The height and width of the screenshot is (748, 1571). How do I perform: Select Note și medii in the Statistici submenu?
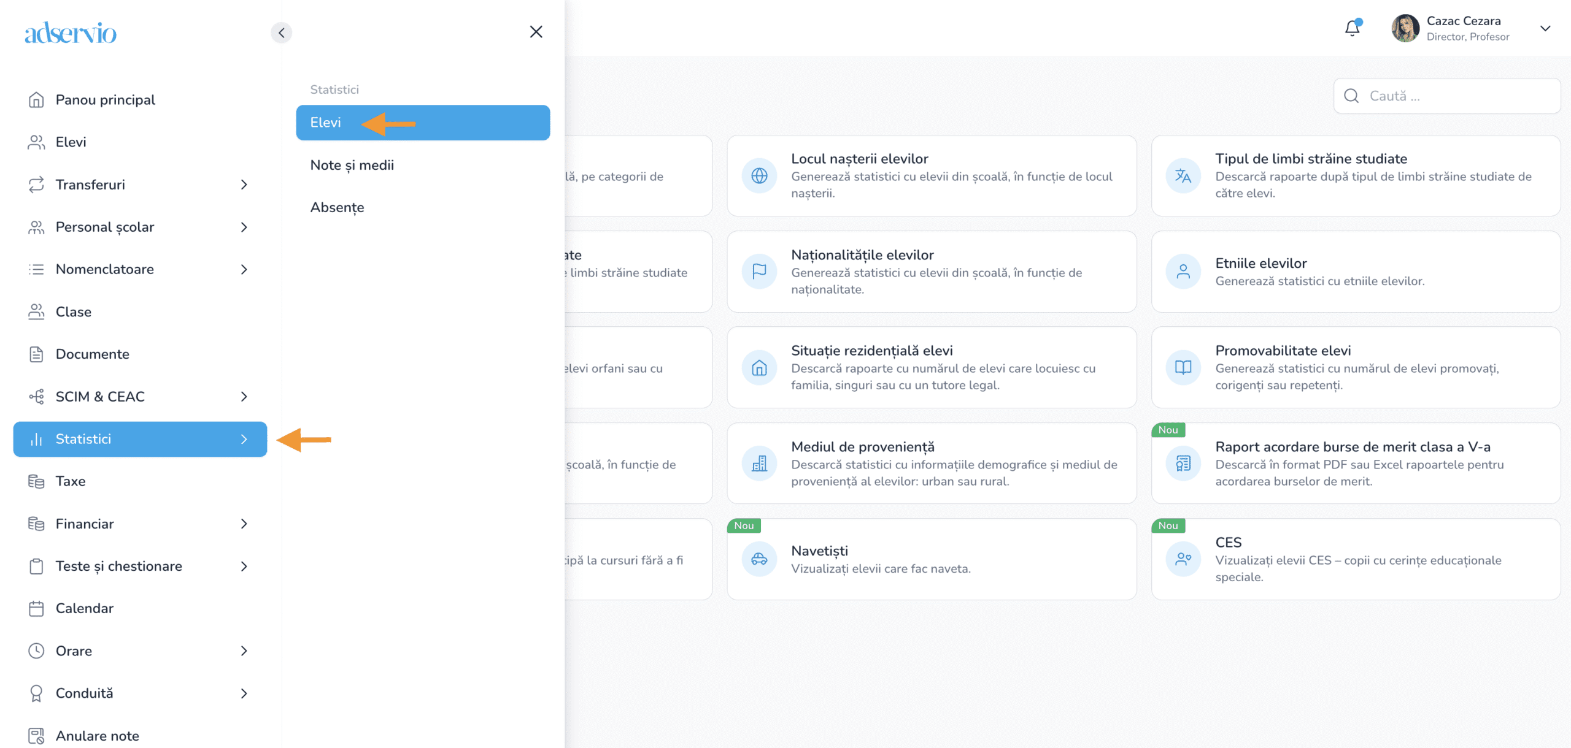point(352,165)
